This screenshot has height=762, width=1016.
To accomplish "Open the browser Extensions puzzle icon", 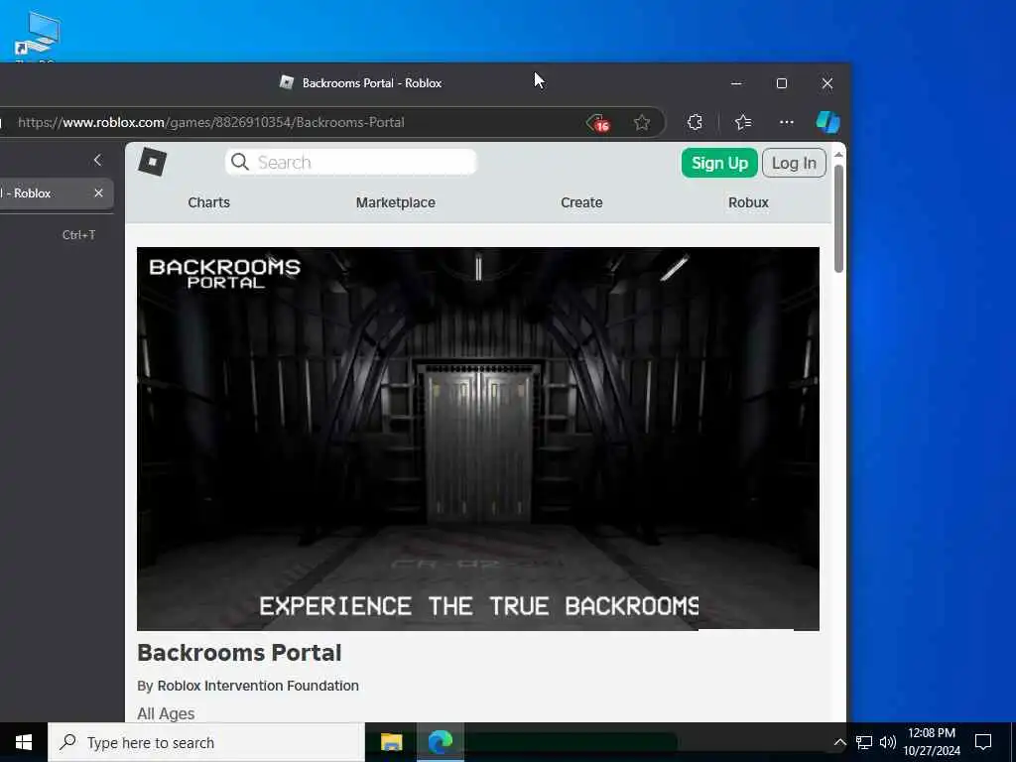I will tap(695, 122).
